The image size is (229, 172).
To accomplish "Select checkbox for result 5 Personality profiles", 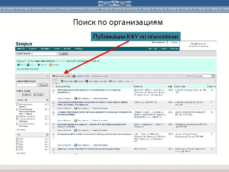I will 54,134.
